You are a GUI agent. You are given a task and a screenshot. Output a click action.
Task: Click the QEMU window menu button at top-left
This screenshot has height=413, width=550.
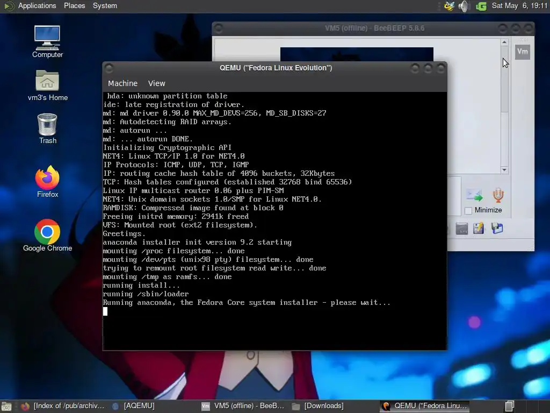click(x=109, y=68)
